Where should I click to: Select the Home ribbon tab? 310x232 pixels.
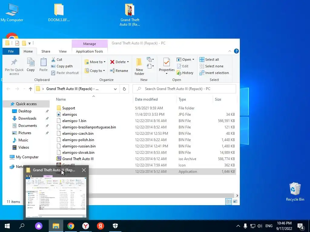(x=28, y=51)
